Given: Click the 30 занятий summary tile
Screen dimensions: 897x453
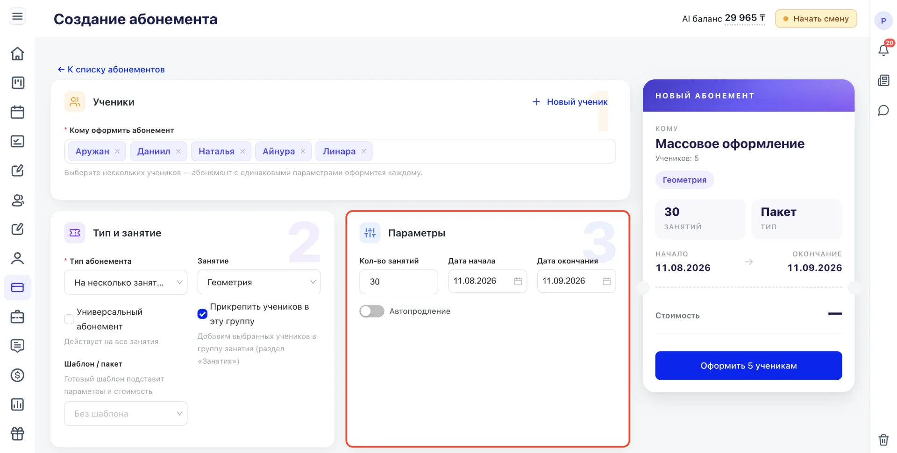Looking at the screenshot, I should (700, 219).
